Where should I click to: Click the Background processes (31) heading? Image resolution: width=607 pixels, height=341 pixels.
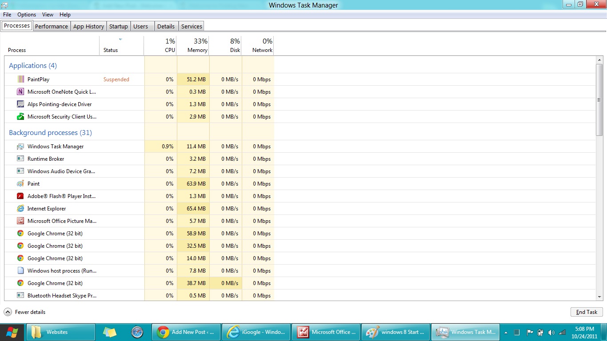[x=50, y=133]
